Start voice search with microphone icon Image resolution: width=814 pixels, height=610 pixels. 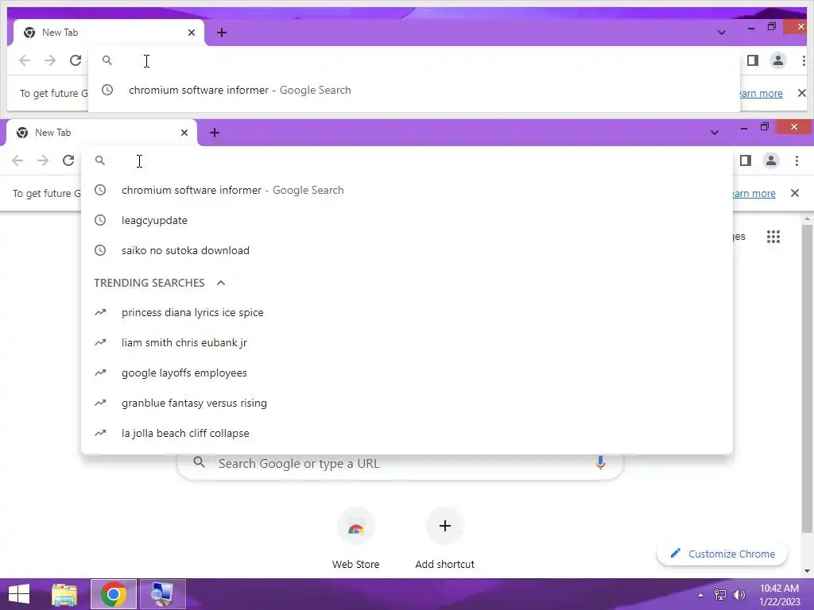600,463
